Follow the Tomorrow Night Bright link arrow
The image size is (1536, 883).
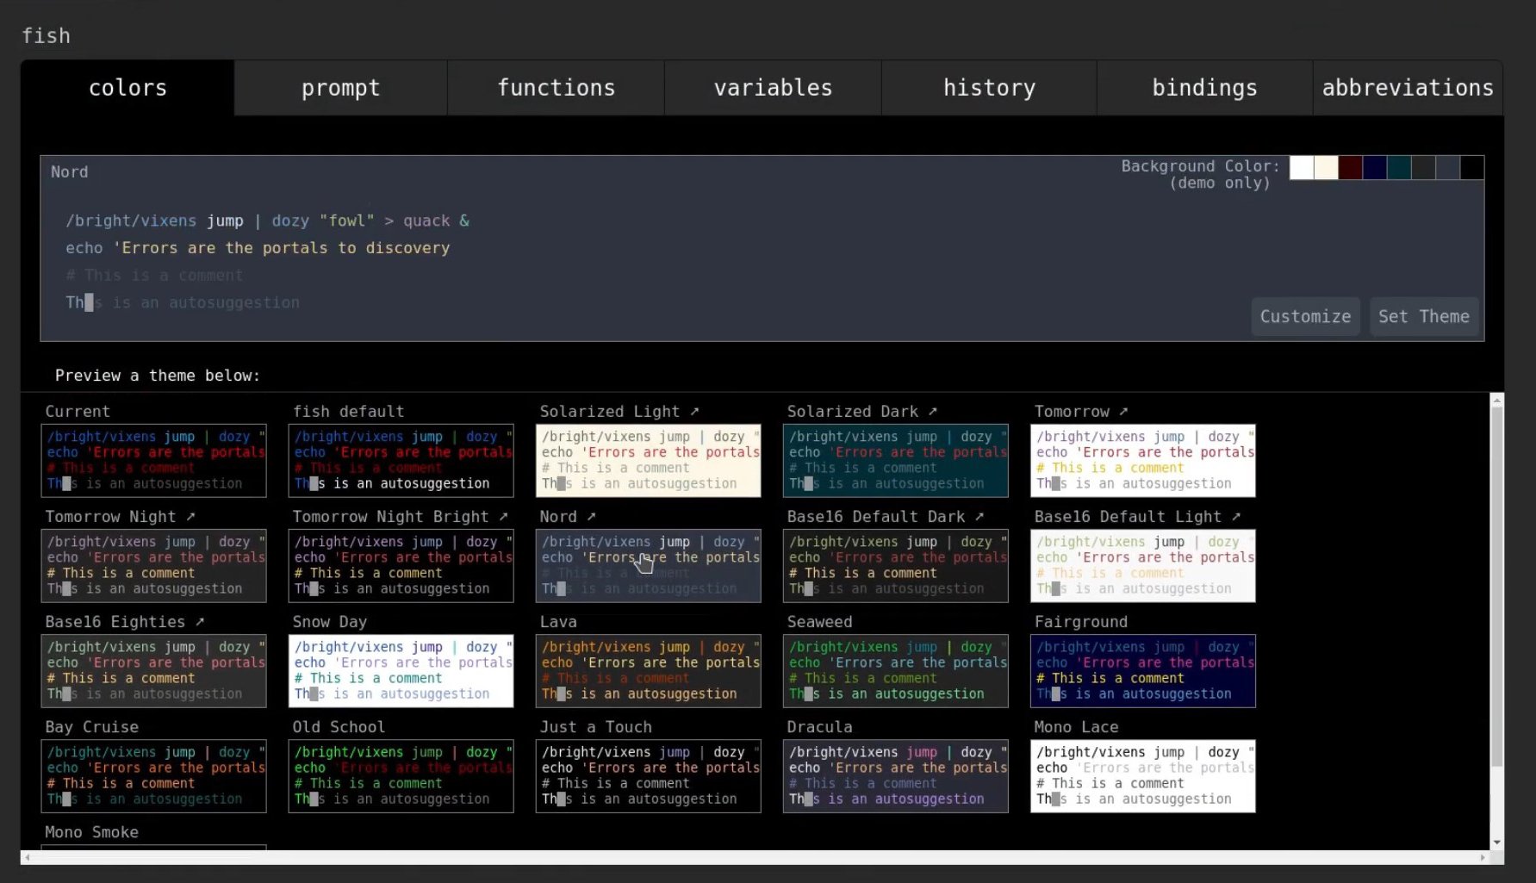pos(503,517)
